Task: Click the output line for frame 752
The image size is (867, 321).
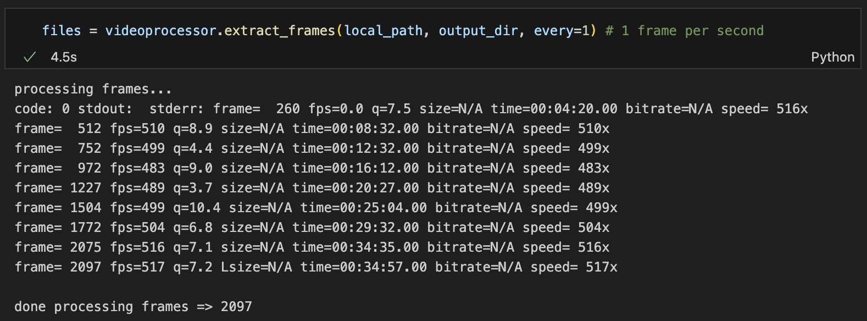Action: tap(312, 148)
